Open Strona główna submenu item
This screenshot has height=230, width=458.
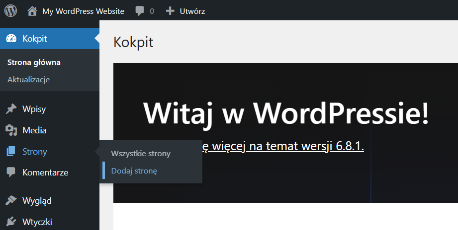34,62
